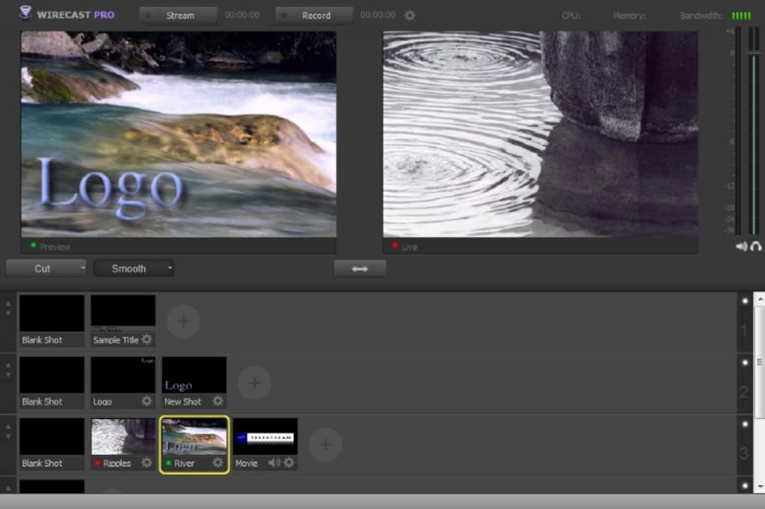Move layer 1 up with arrow

coord(8,304)
